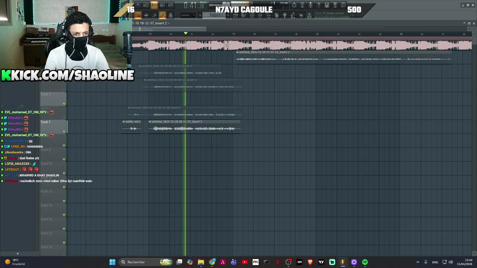Viewport: 477px width, 268px height.
Task: Select the Track 15 header
Action: click(x=53, y=238)
